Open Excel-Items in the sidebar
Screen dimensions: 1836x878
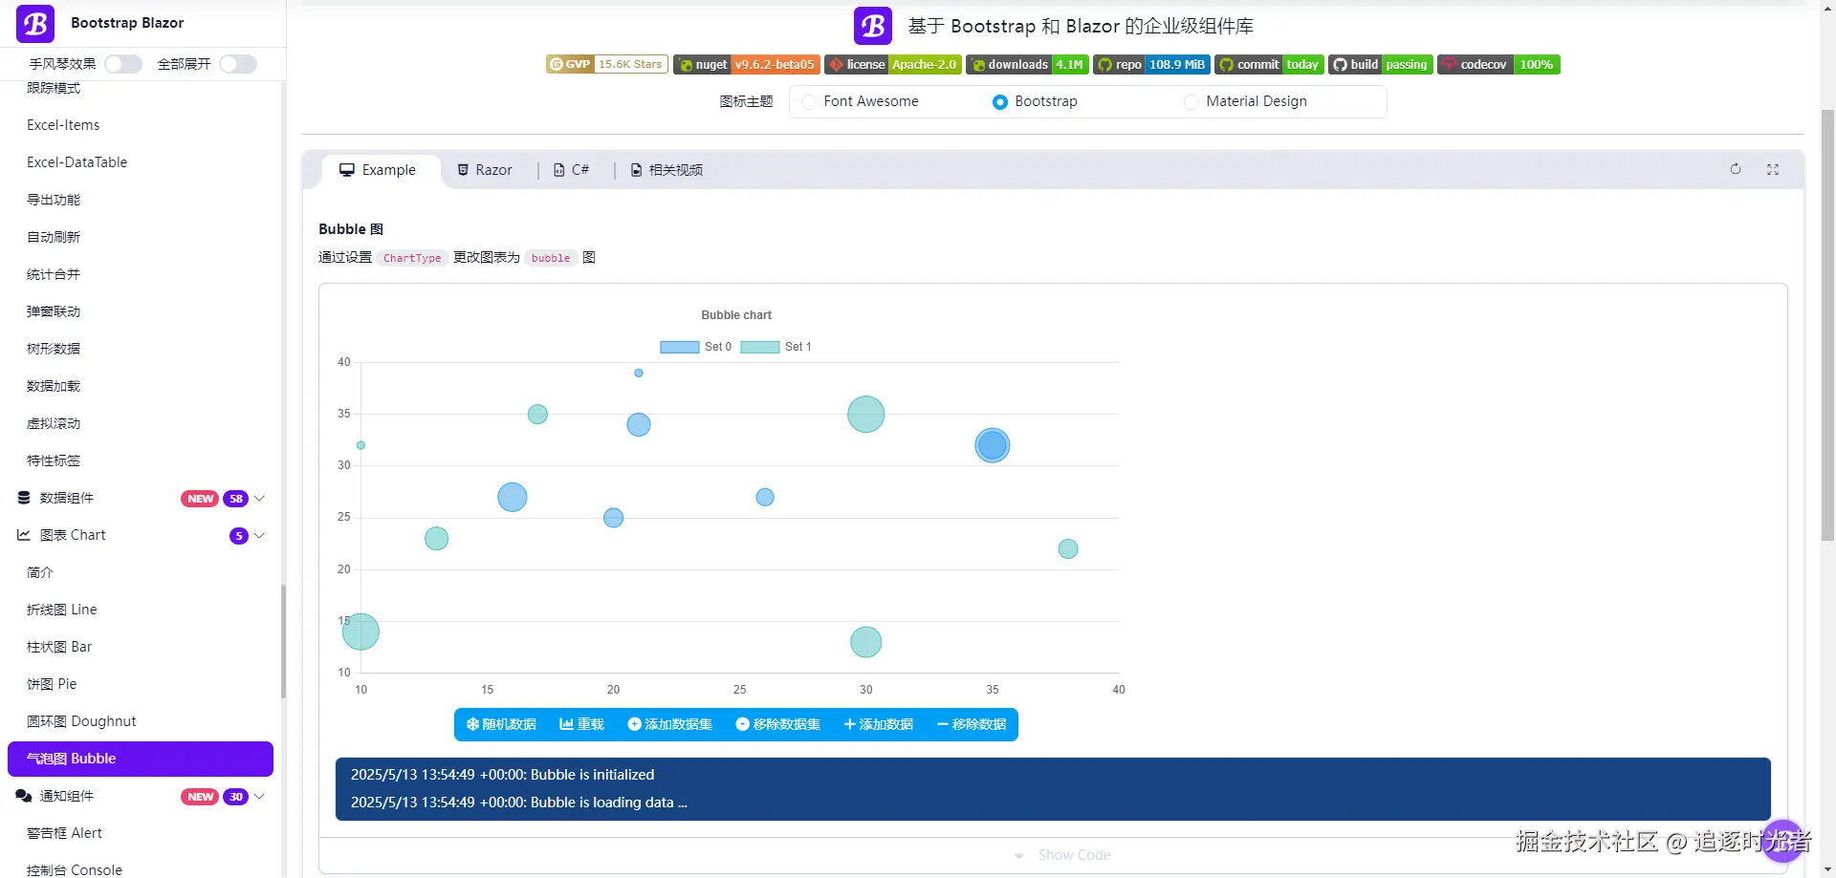pyautogui.click(x=63, y=125)
